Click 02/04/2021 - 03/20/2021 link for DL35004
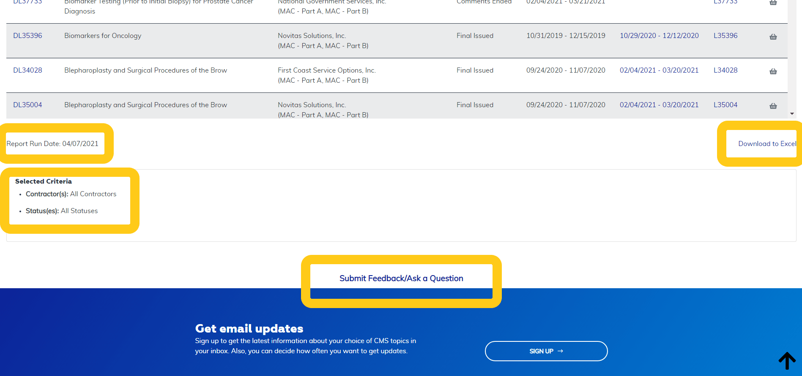 (659, 105)
